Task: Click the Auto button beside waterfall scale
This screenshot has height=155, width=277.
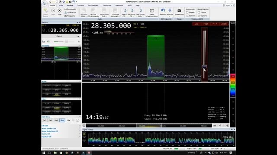Action: tap(233, 23)
